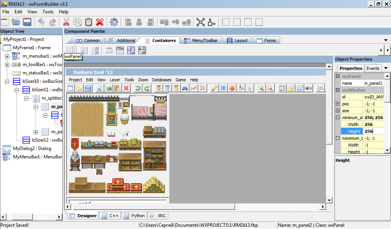Click the Generate Code gear icon
The image size is (391, 229).
coord(114,22)
